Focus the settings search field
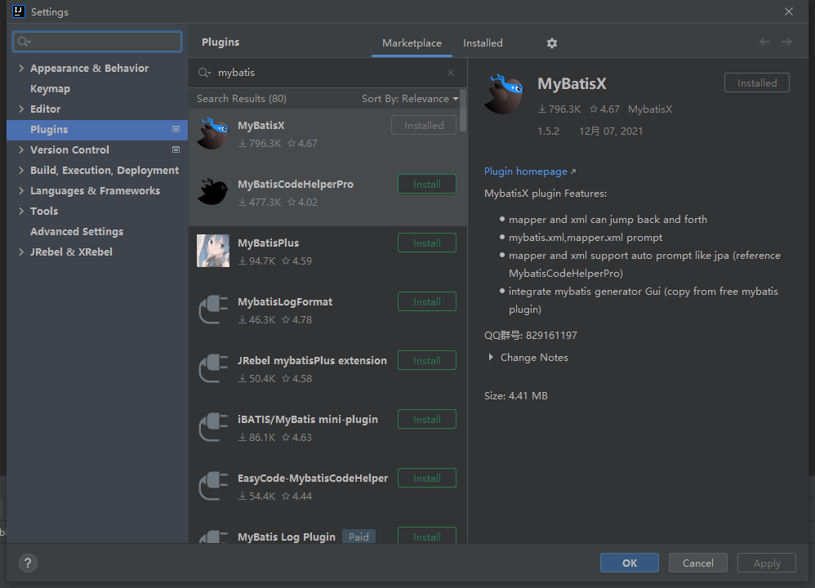Image resolution: width=815 pixels, height=588 pixels. 97,42
